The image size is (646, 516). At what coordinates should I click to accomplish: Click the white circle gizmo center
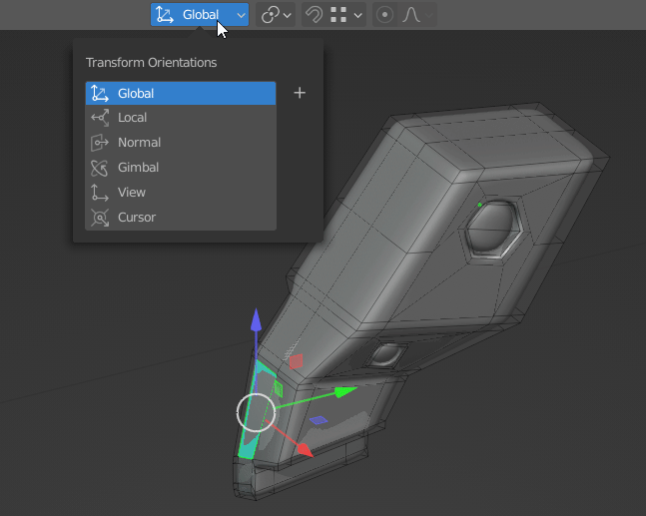(257, 411)
